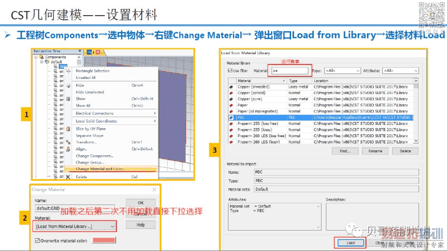Click the Name field showing PEC
Viewport: 447px width, 251px height.
[336, 172]
